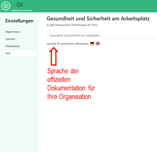Switch to Gesundheit und Sicherheit am Arbeitsplatz tab
This screenshot has height=154, width=157.
[75, 35]
